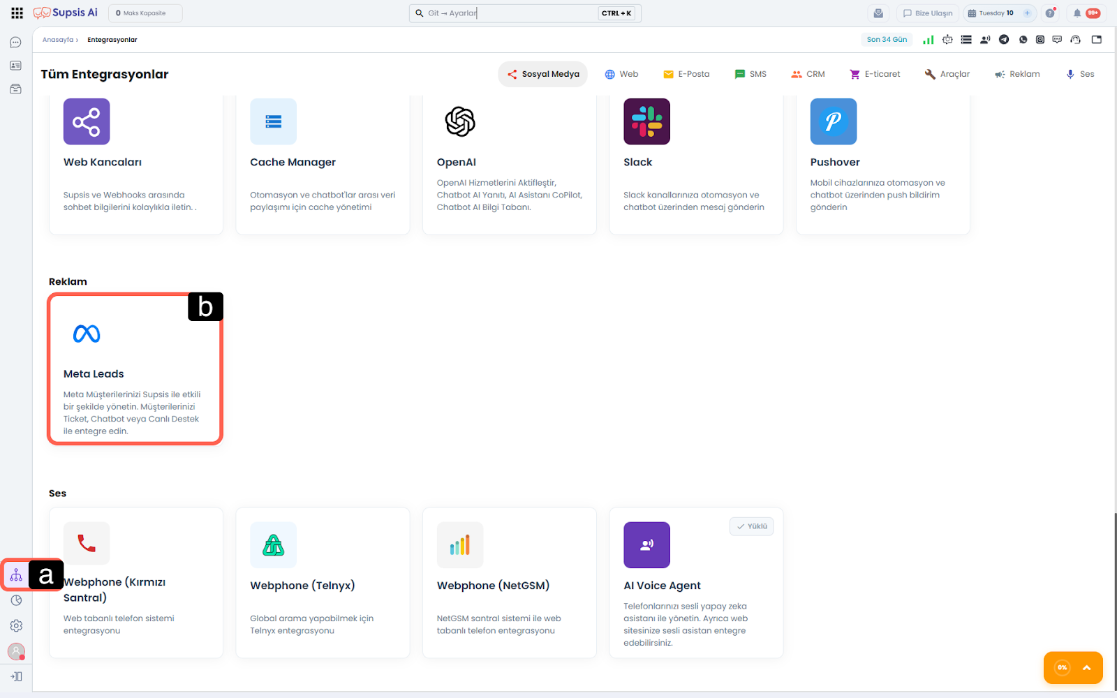Open the settings gear in the left sidebar
Viewport: 1117px width, 698px height.
[16, 626]
